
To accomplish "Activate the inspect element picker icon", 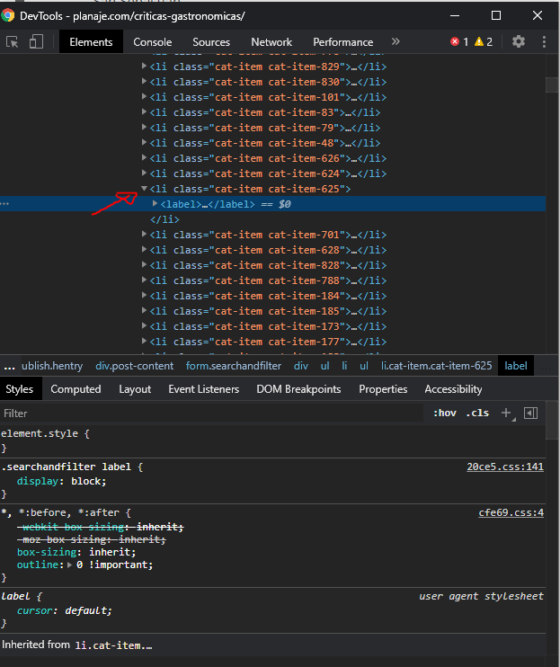I will [x=12, y=41].
